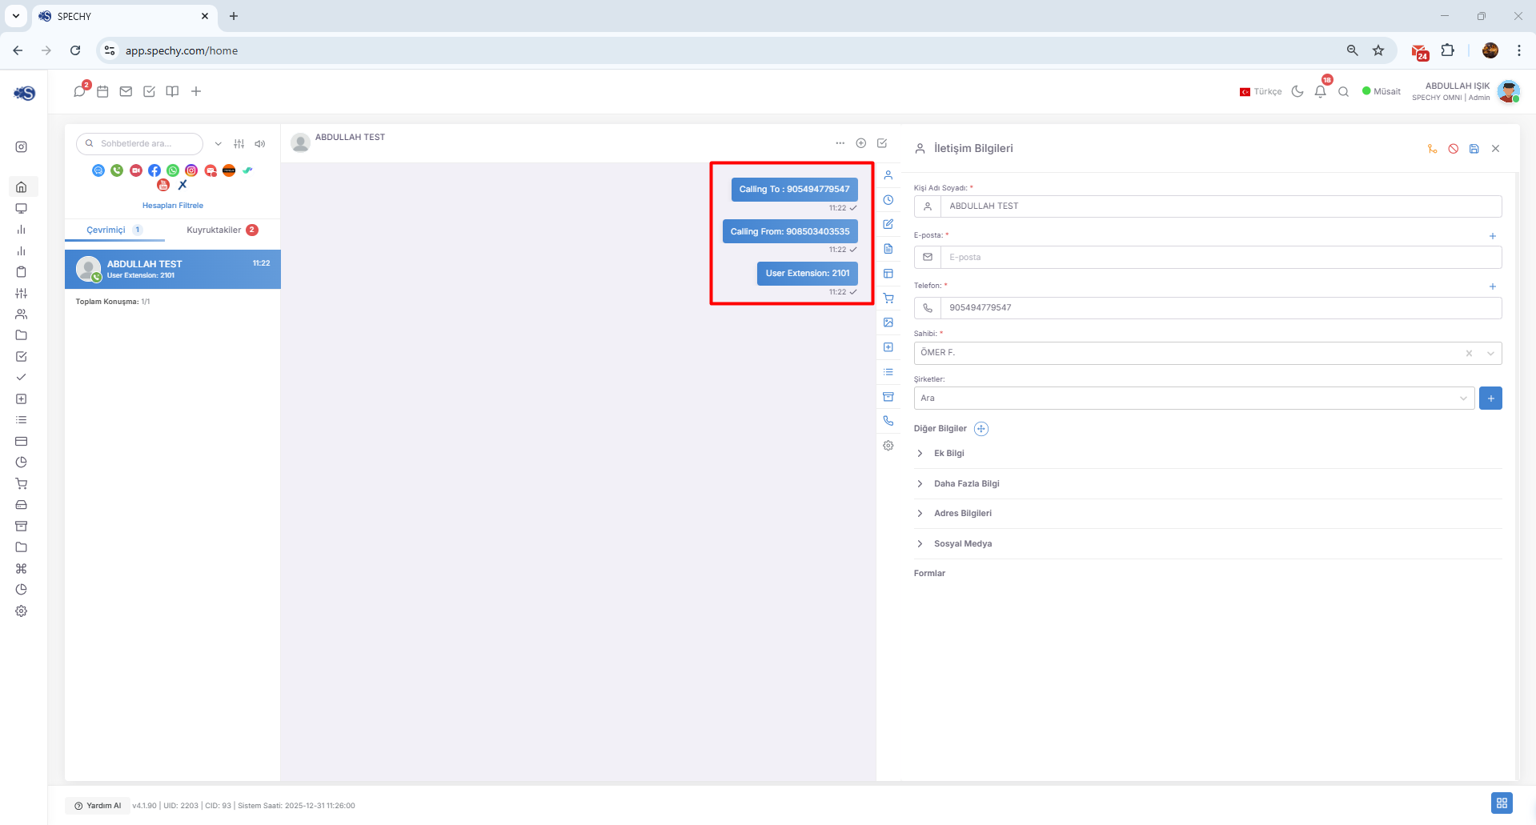
Task: Switch to the Çevrimiçi tab
Action: click(x=114, y=230)
